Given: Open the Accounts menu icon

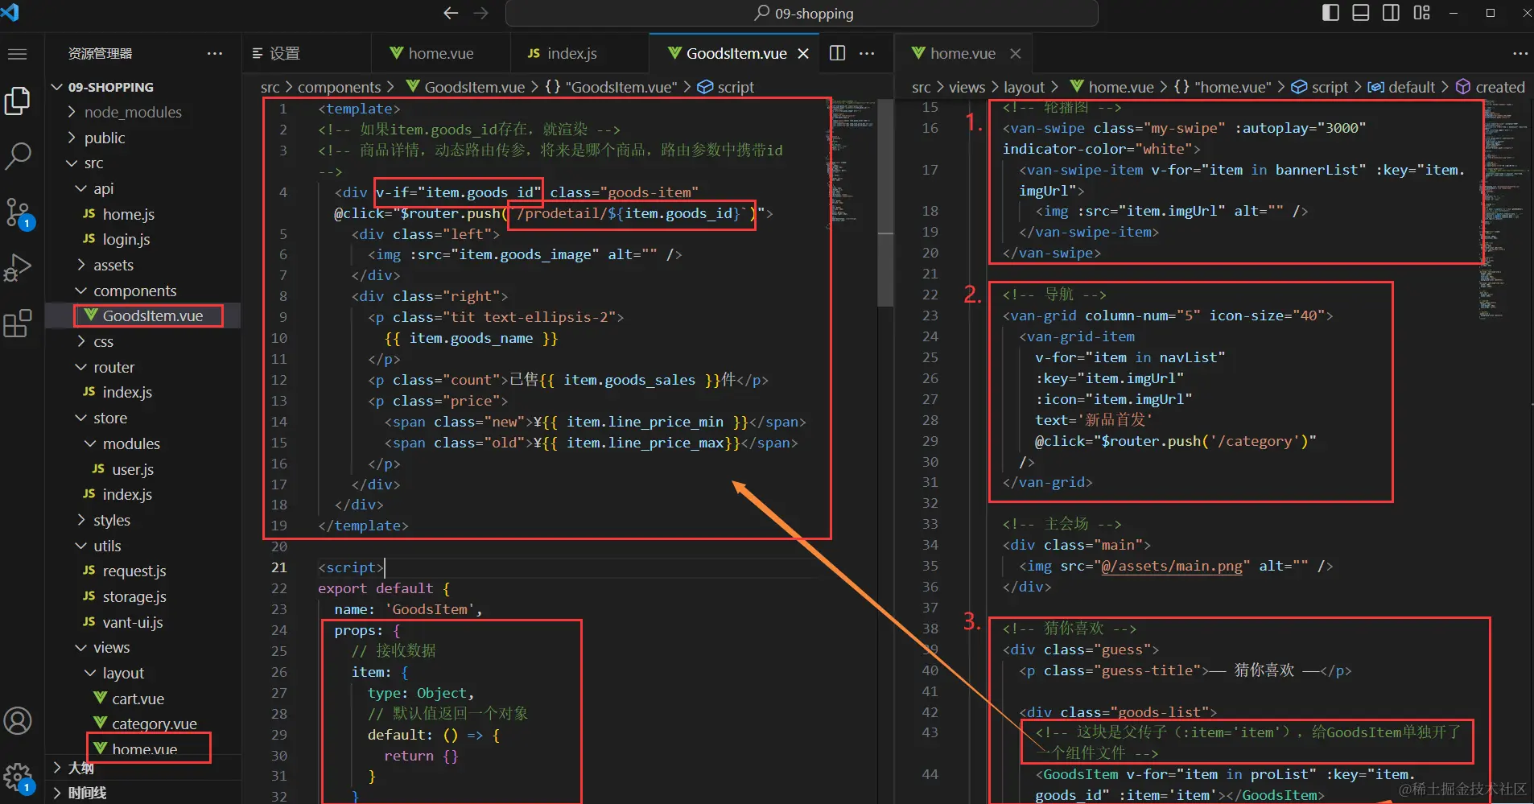Looking at the screenshot, I should click(x=18, y=721).
